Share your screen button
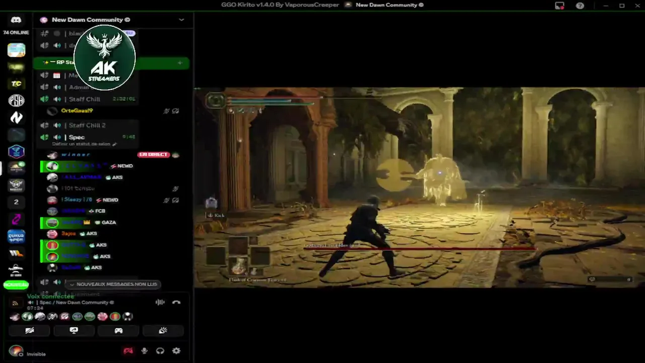Screen dimensions: 645x363 click(x=74, y=331)
